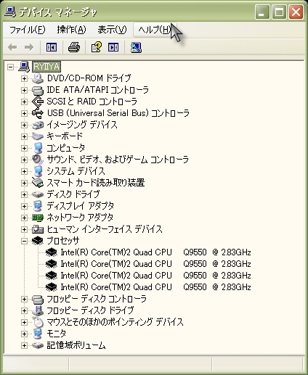This screenshot has height=375, width=308.
Task: Click the IDE ATA/ATAPI controller icon
Action: pyautogui.click(x=38, y=90)
